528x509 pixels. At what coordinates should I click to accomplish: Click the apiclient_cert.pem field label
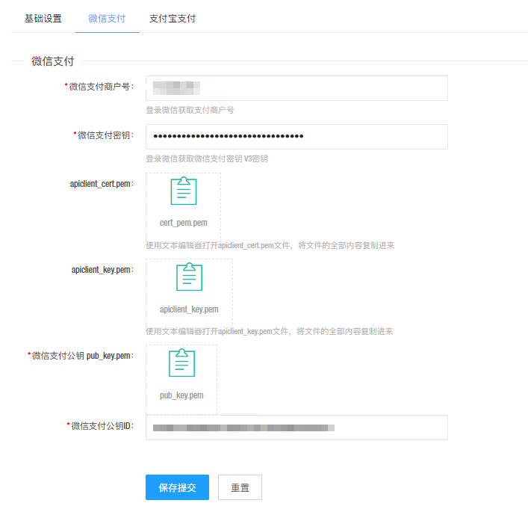(102, 183)
